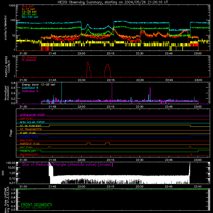Viewport: 213px width, 213px height.
Task: Click the 21:45 tick label under the SAS plot
Action: tap(52, 187)
